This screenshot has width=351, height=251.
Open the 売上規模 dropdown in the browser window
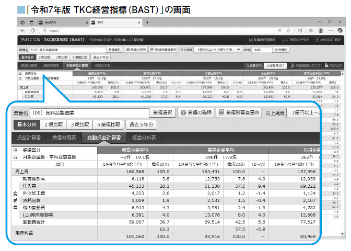coord(217,50)
